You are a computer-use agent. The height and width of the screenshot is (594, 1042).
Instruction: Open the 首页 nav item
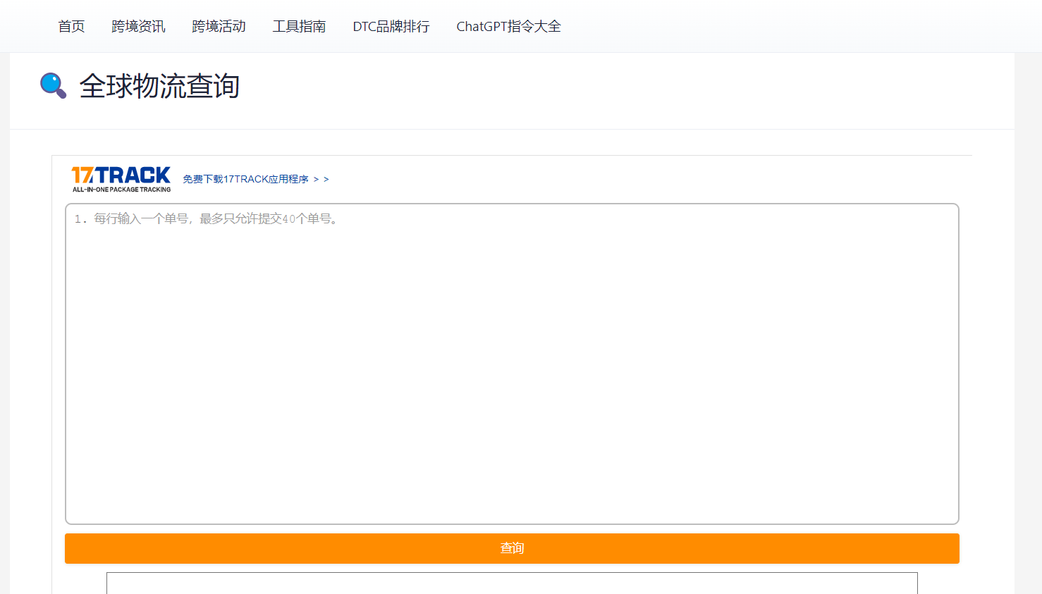coord(71,26)
